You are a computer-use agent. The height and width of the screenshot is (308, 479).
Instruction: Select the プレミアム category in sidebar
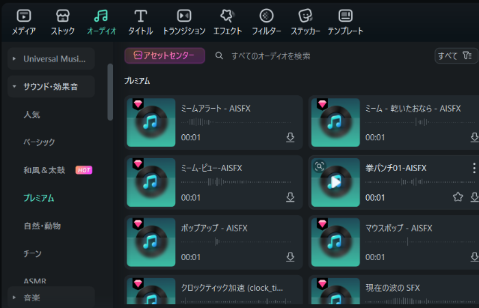pyautogui.click(x=39, y=198)
